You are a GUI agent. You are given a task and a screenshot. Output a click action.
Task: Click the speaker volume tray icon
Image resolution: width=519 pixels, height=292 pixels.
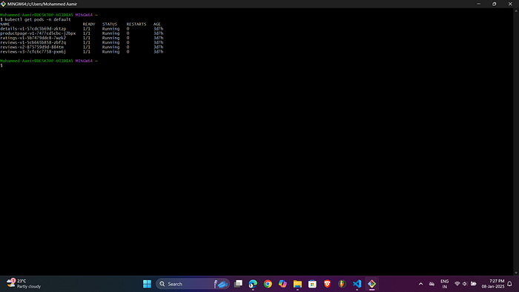pos(465,284)
